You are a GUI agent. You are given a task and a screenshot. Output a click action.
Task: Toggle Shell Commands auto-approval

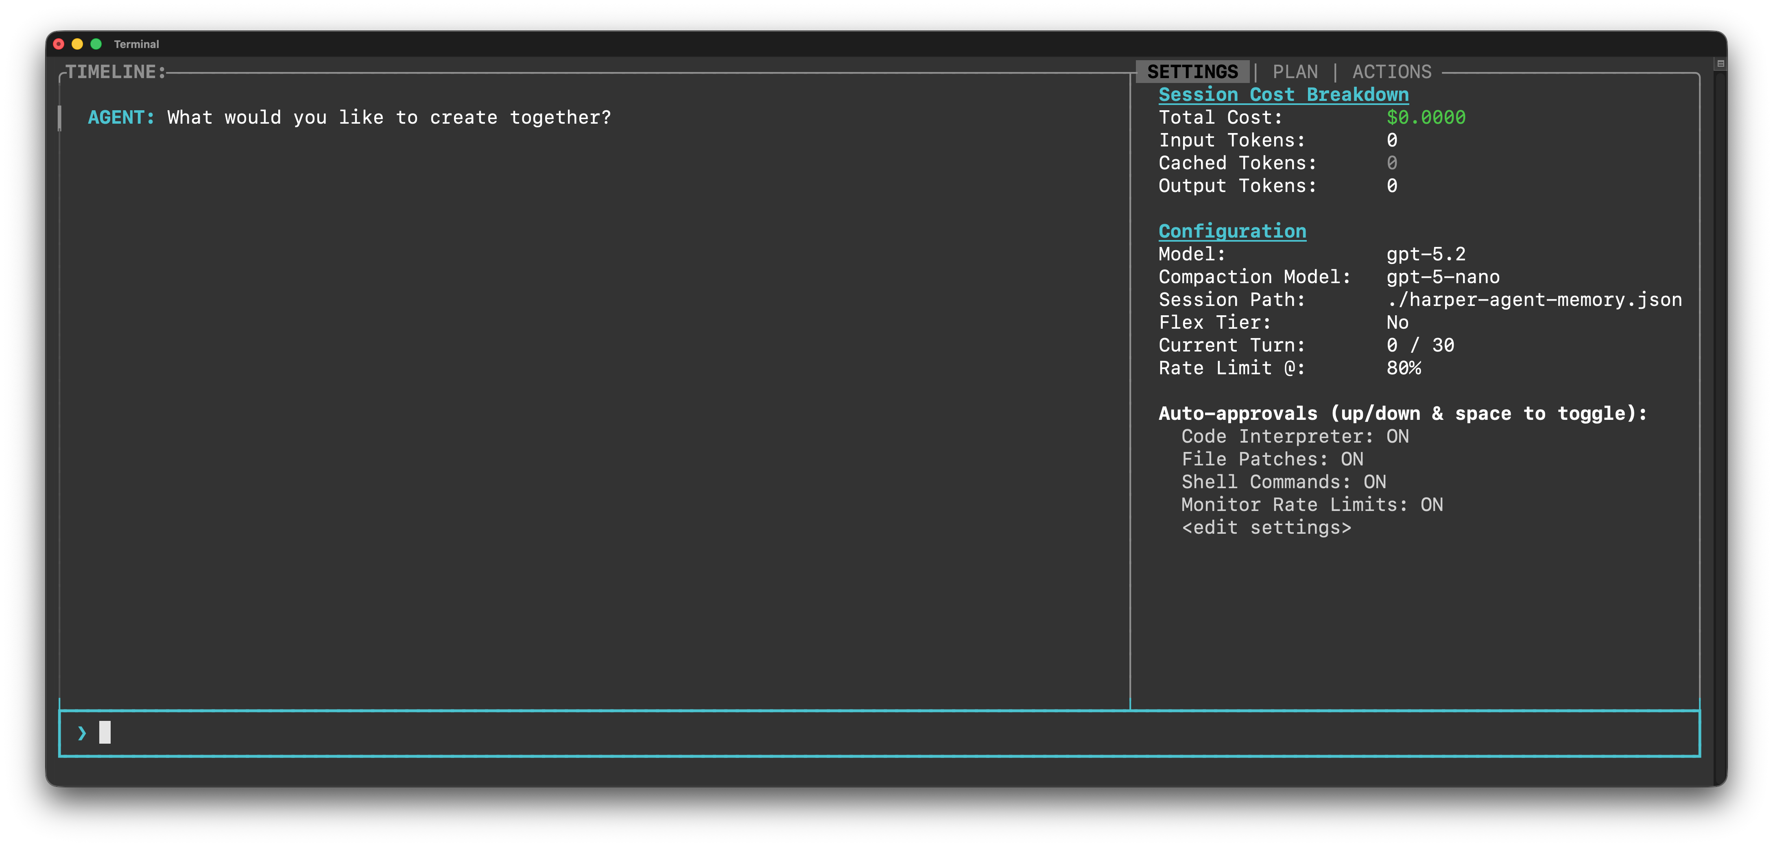1284,482
